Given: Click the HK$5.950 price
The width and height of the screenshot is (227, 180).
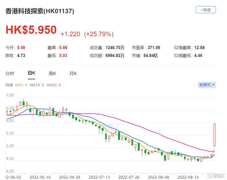Looking at the screenshot, I should point(31,30).
